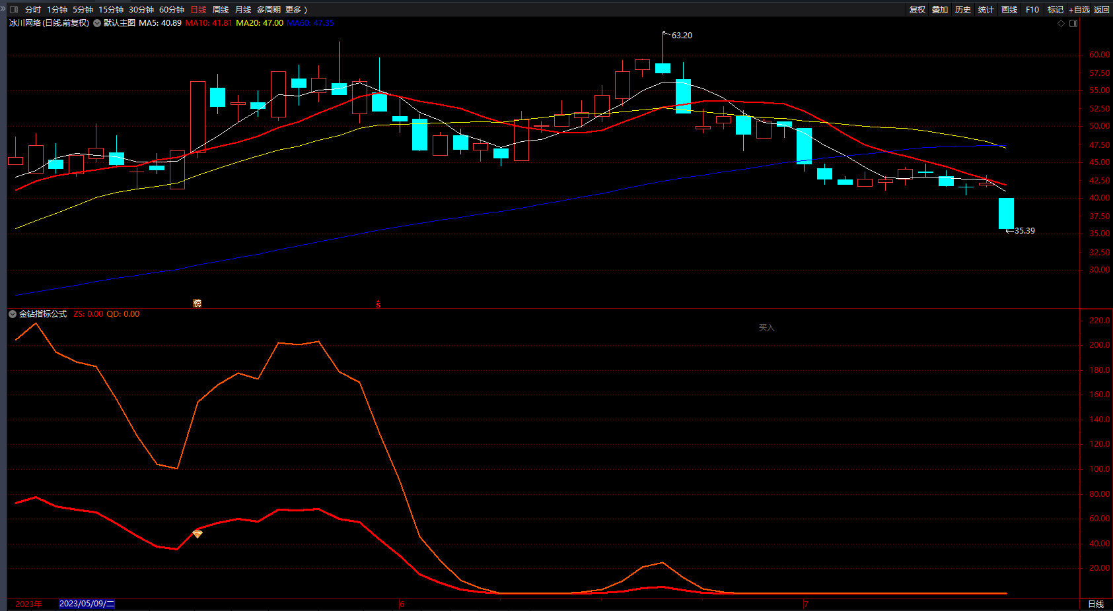The width and height of the screenshot is (1113, 611).
Task: Toggle the right side panel icon
Action: [1073, 23]
